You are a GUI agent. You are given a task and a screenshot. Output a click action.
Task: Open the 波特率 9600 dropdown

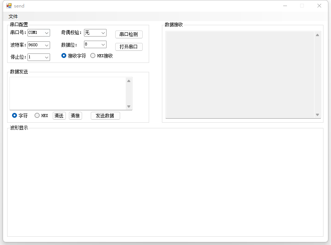coord(39,45)
